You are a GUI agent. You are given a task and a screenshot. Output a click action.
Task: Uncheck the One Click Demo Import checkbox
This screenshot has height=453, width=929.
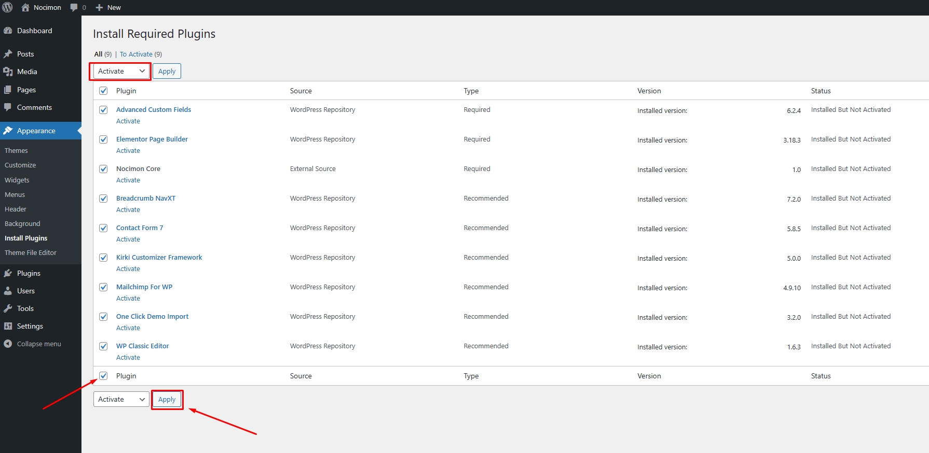103,317
